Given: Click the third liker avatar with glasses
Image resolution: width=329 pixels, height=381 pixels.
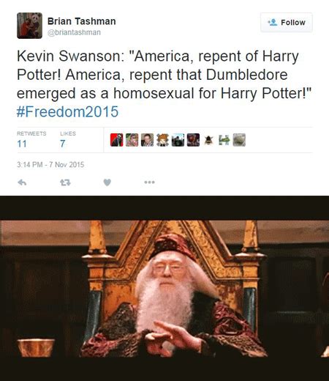Looking at the screenshot, I should pos(147,140).
